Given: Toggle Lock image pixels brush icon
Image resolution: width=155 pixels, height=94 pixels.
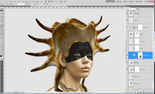Looking at the screenshot, I should [x=131, y=11].
